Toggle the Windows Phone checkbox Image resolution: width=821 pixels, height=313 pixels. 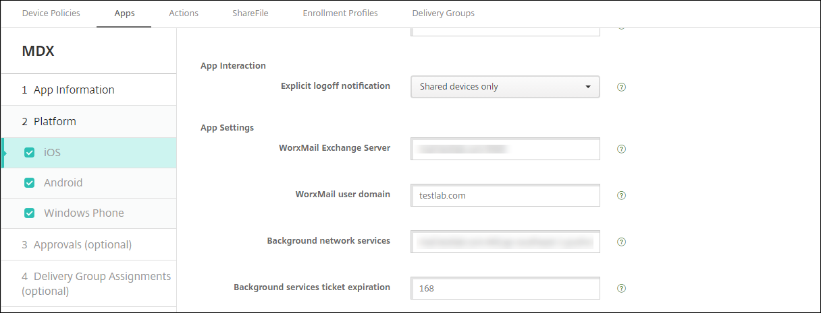click(x=29, y=213)
